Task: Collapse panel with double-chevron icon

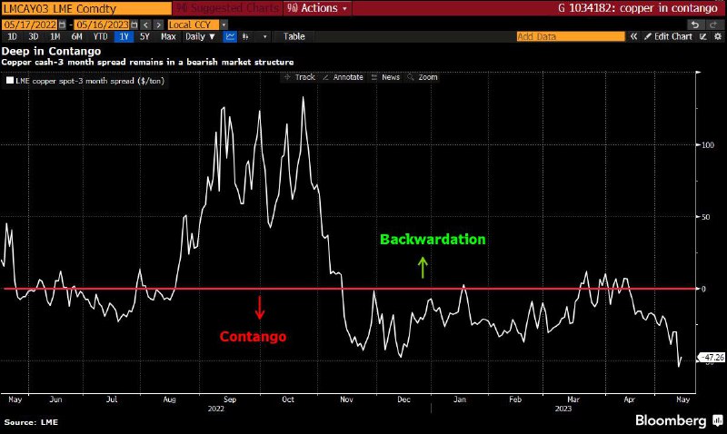Action: click(633, 36)
